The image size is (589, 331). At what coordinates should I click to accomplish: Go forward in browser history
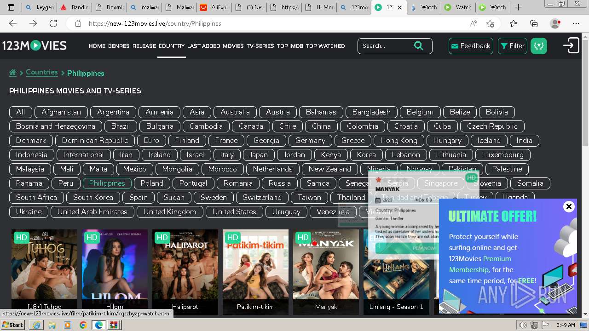click(33, 23)
